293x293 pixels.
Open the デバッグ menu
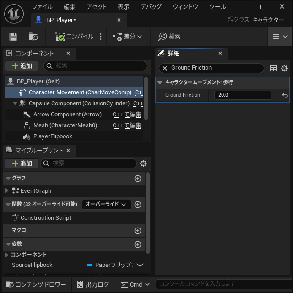coord(151,7)
